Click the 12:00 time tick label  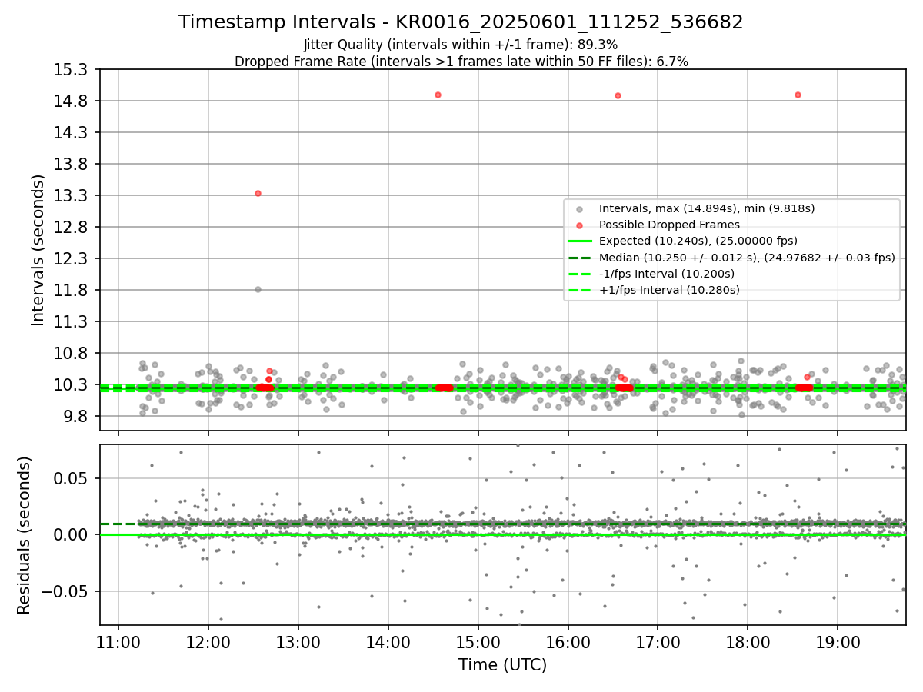[208, 641]
